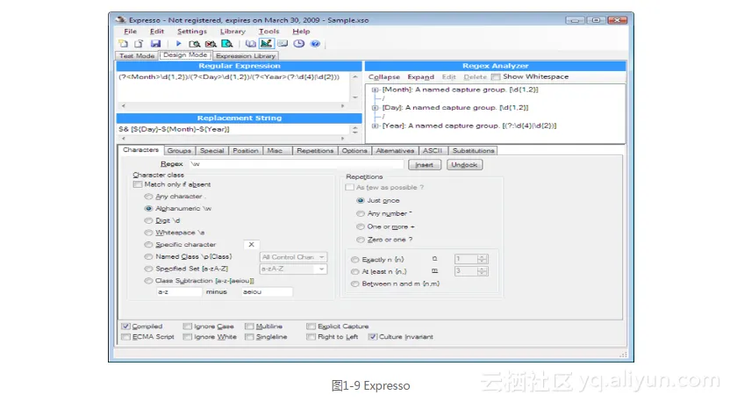730x402 pixels.
Task: Open the ASCII tab
Action: (433, 151)
